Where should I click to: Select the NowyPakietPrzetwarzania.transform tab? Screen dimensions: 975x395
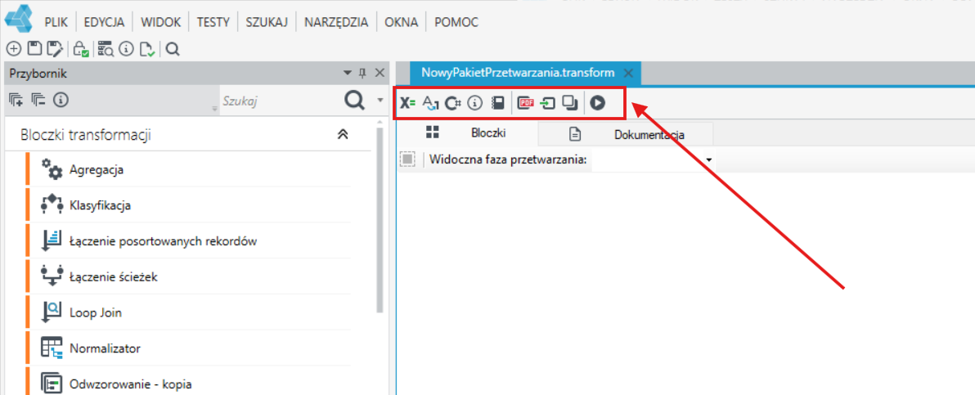click(x=517, y=72)
